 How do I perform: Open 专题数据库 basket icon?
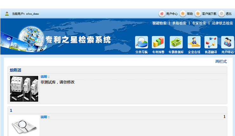[x=176, y=42]
